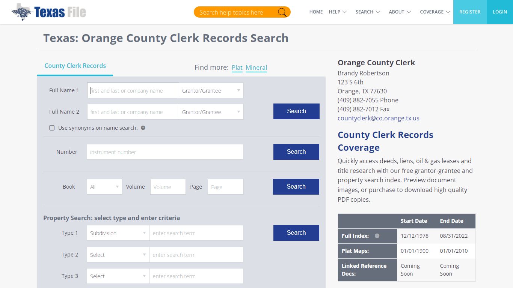This screenshot has width=513, height=288.
Task: Follow the Plat link
Action: [x=237, y=67]
